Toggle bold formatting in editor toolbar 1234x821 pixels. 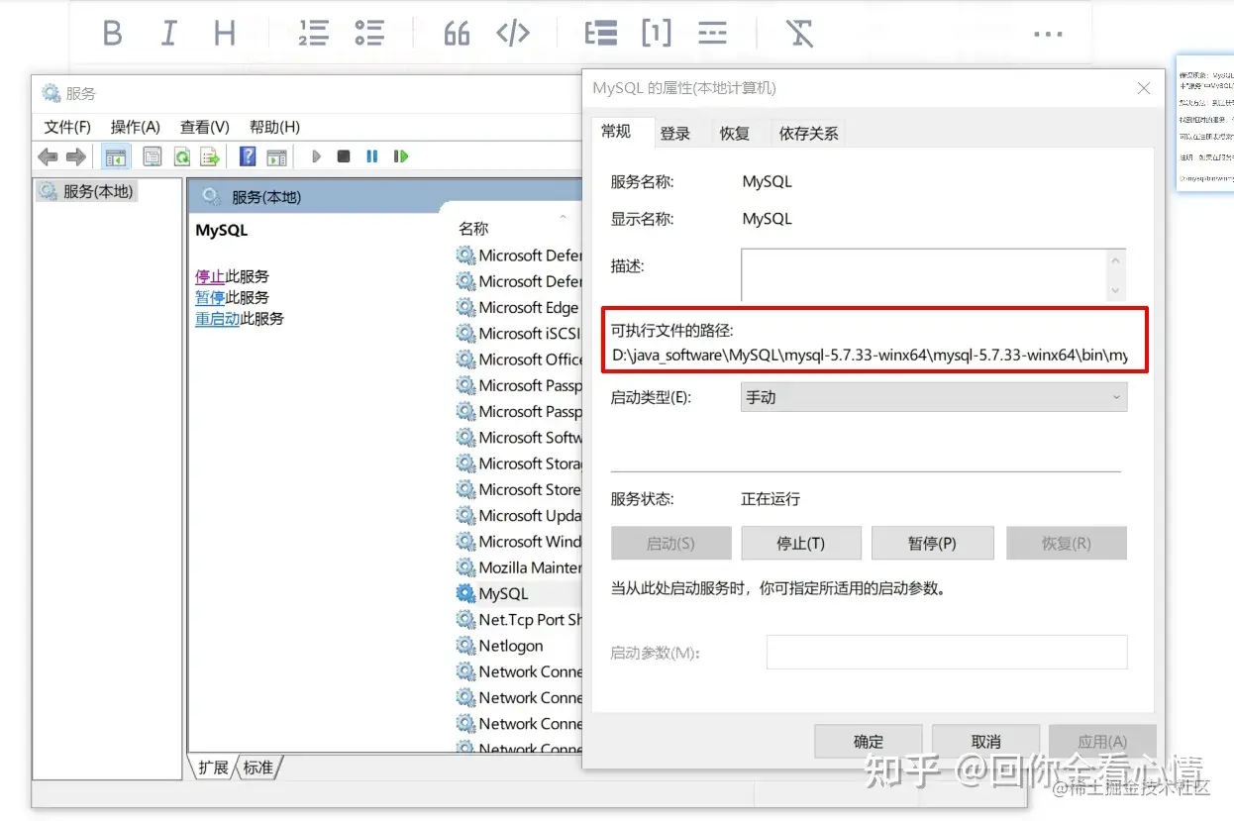click(113, 34)
